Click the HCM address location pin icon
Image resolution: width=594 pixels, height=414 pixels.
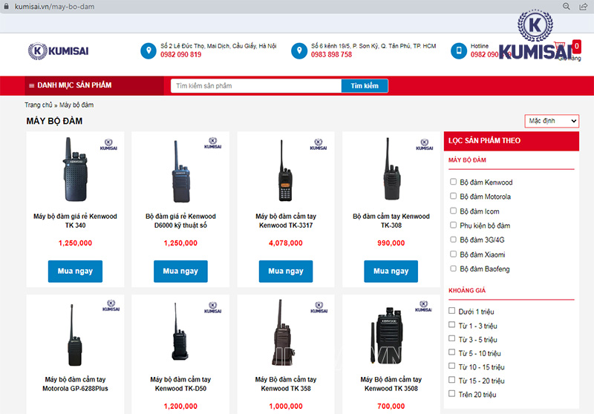[x=299, y=50]
